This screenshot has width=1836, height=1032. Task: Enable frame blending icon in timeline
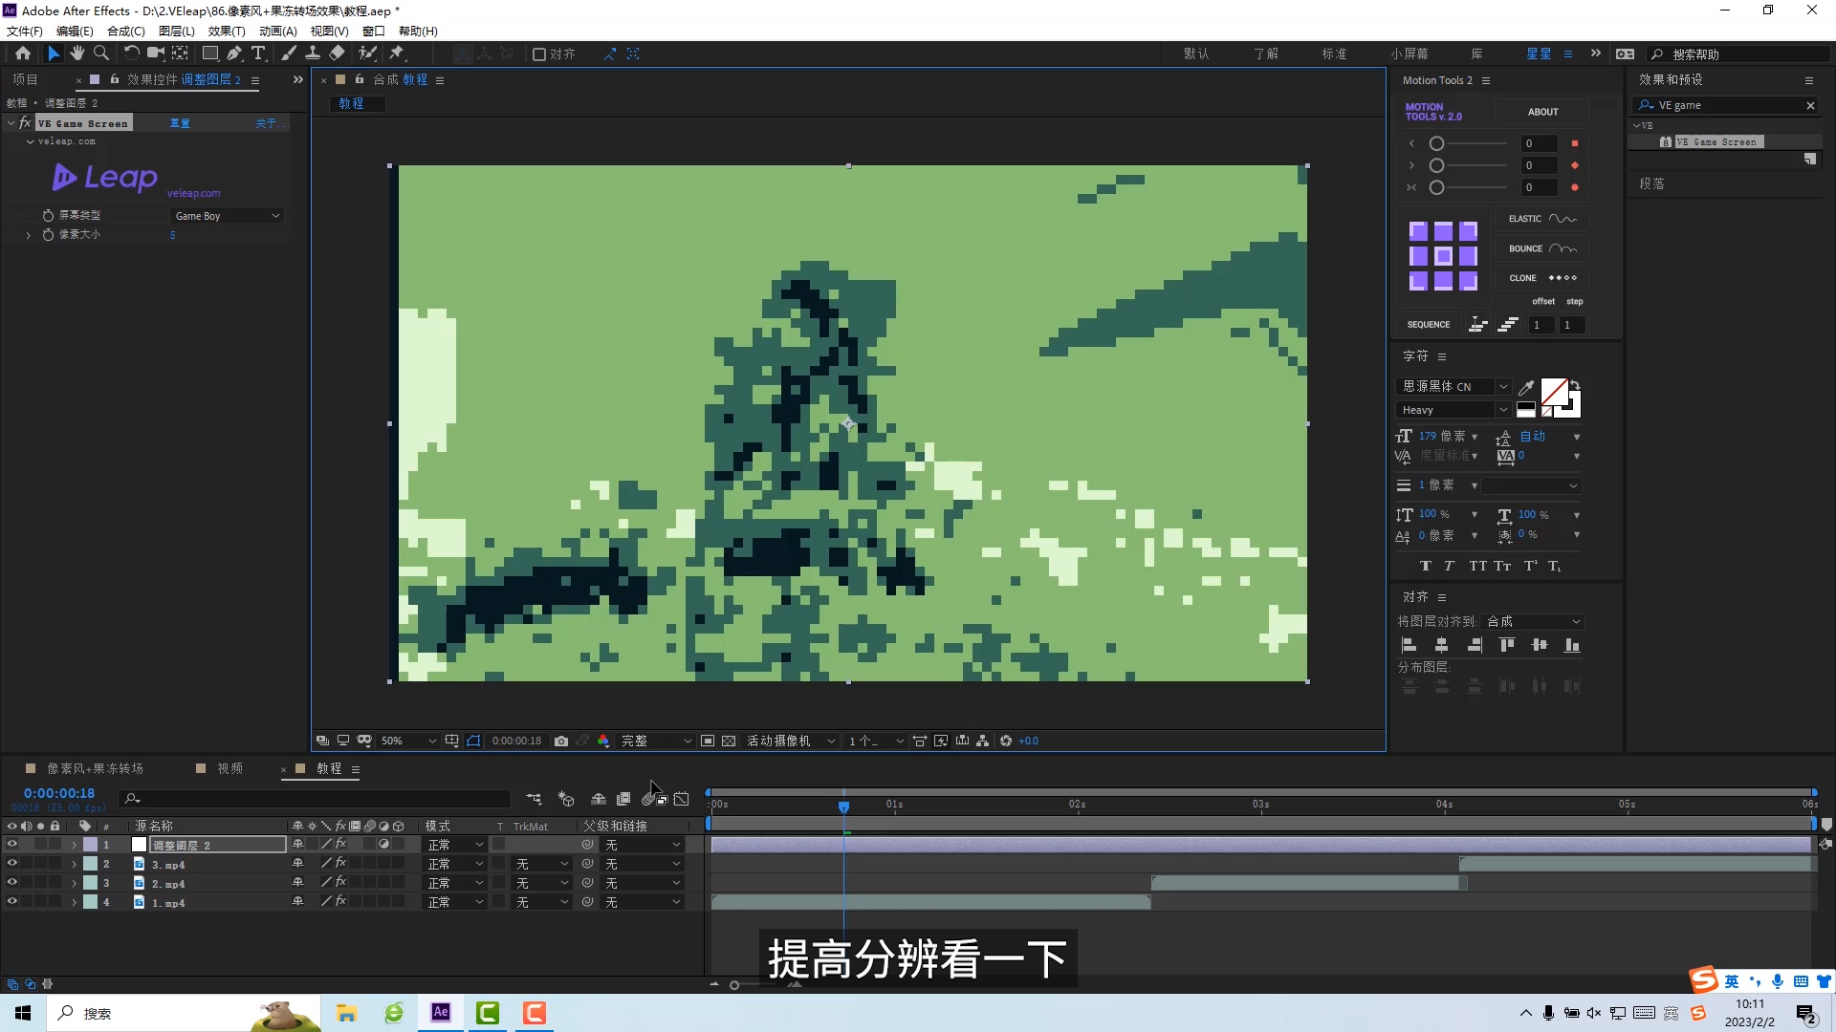pyautogui.click(x=623, y=799)
